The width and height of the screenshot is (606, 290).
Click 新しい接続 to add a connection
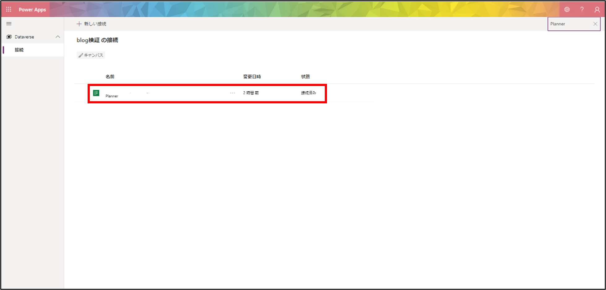point(91,24)
